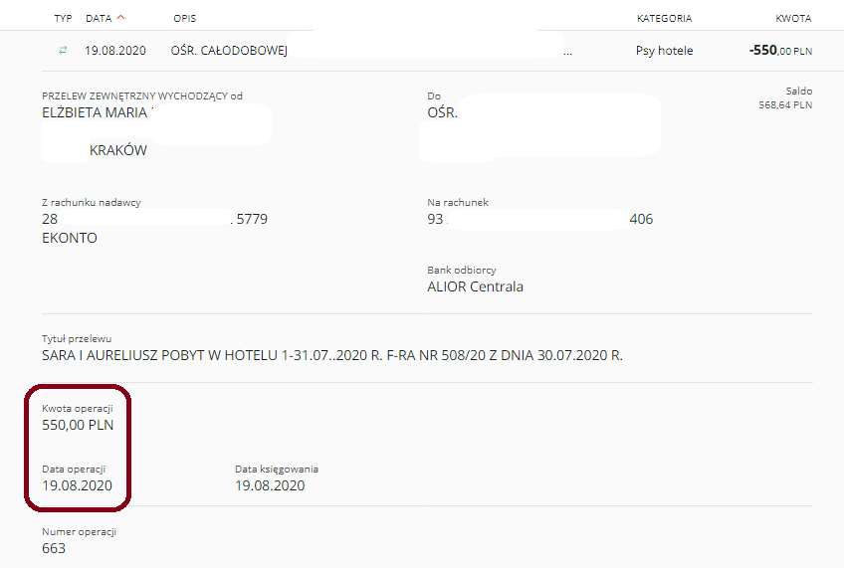Screen dimensions: 844x568
Task: Sort by the KATEGORIA column header
Action: point(664,18)
